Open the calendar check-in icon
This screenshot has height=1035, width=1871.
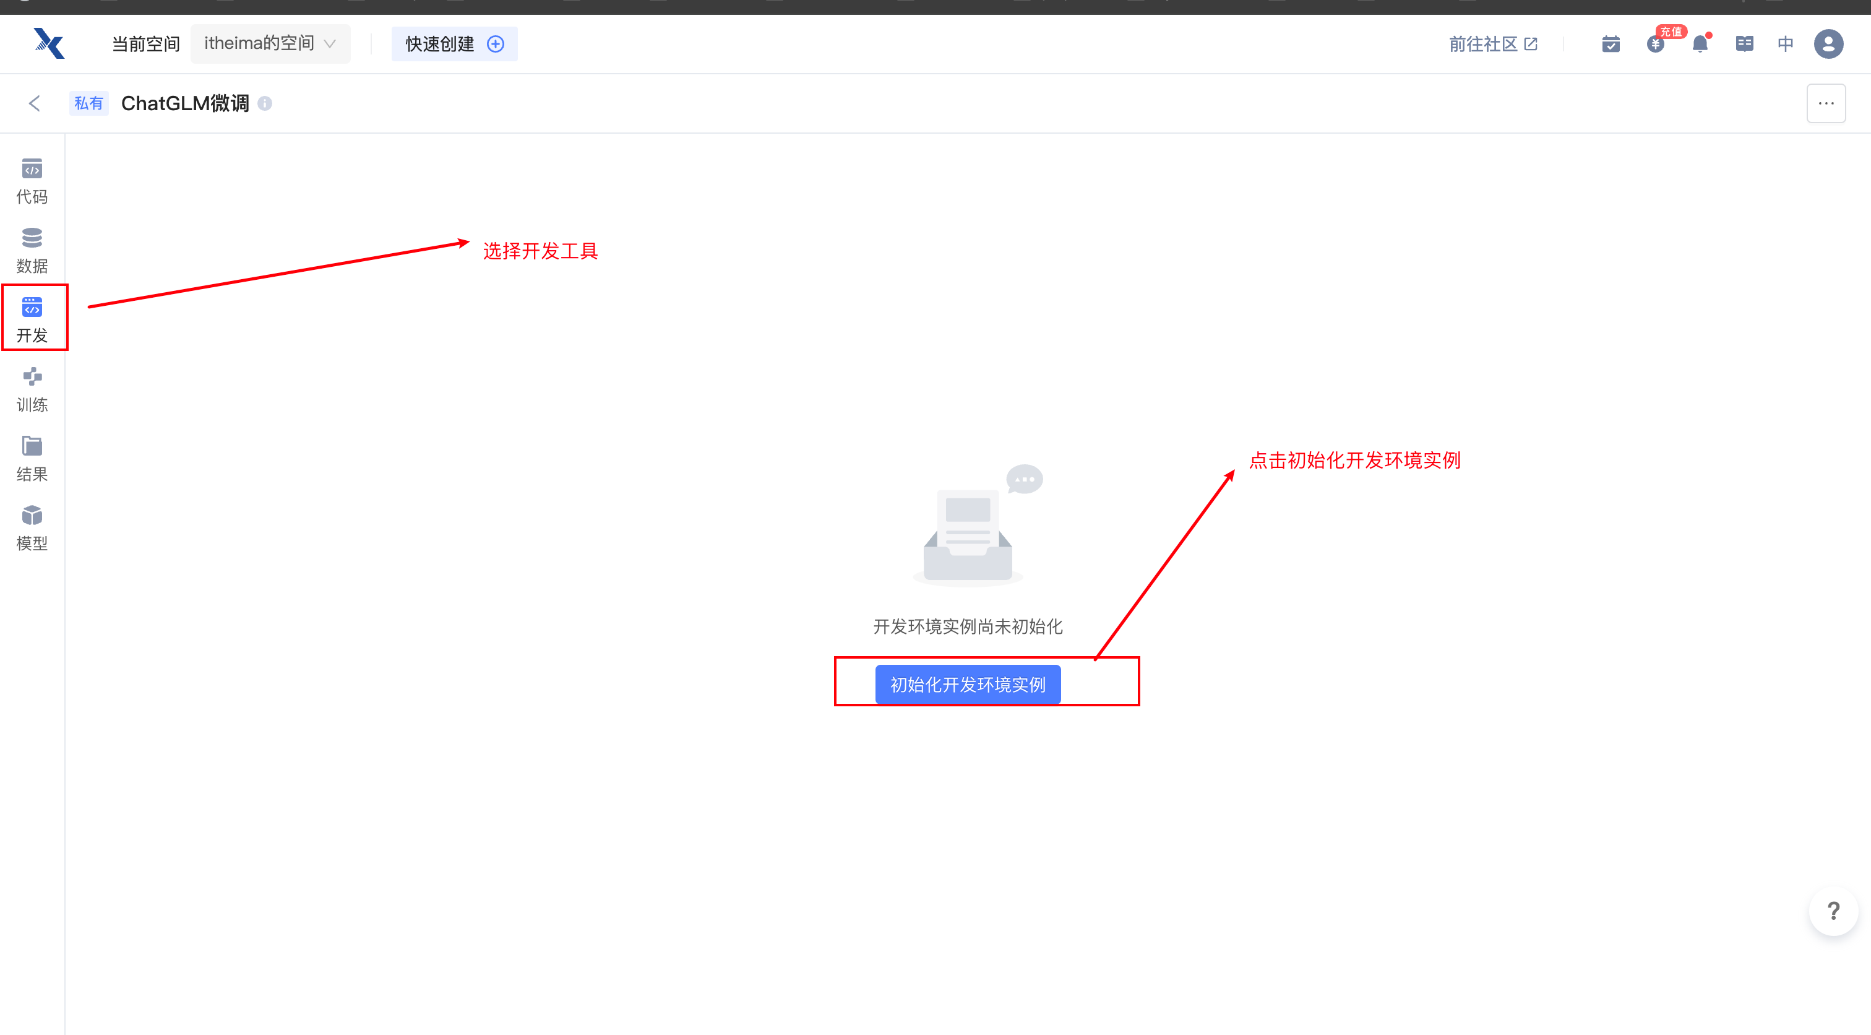pos(1611,45)
